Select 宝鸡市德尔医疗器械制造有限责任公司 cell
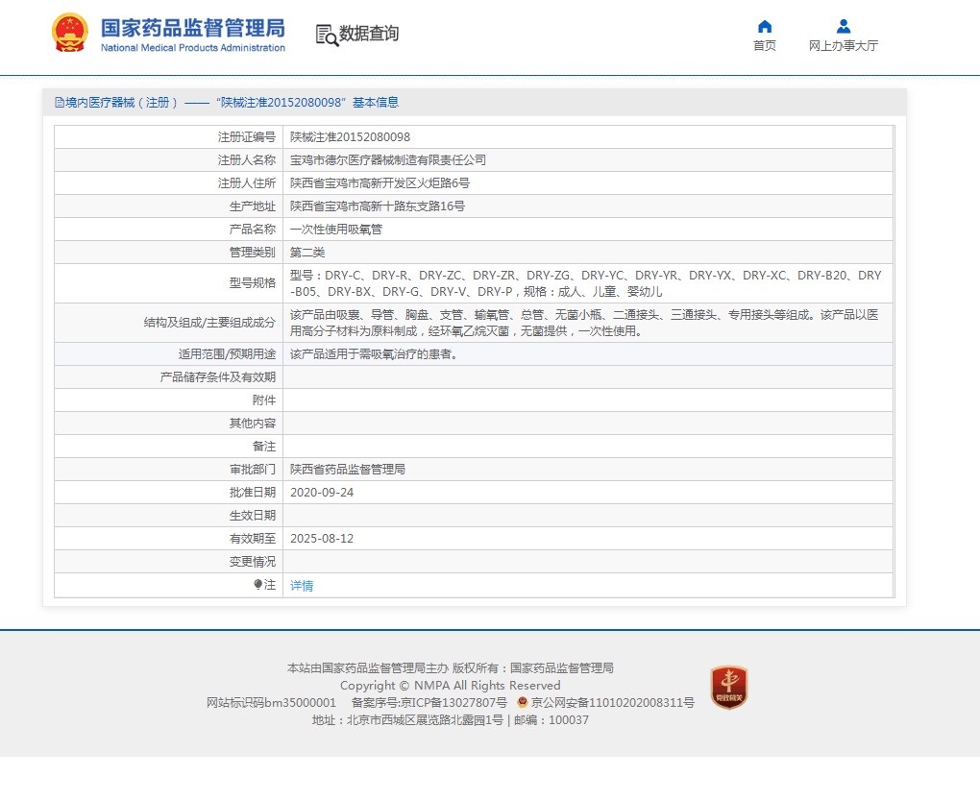The width and height of the screenshot is (980, 800). [x=387, y=159]
